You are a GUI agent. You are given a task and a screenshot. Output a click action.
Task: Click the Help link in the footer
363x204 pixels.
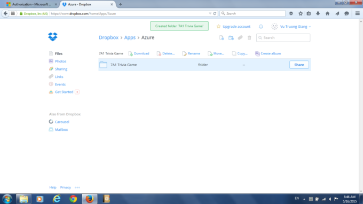click(53, 187)
